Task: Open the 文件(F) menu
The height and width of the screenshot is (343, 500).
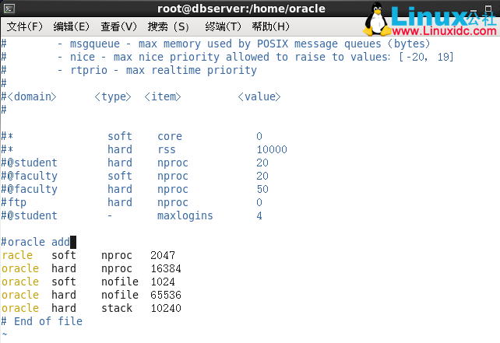Action: (25, 26)
